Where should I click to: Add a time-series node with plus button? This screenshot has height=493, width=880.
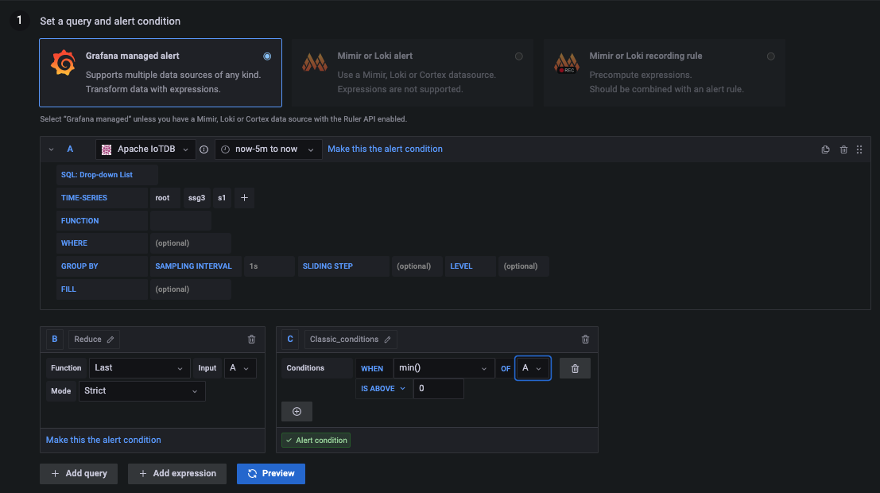[x=244, y=198]
